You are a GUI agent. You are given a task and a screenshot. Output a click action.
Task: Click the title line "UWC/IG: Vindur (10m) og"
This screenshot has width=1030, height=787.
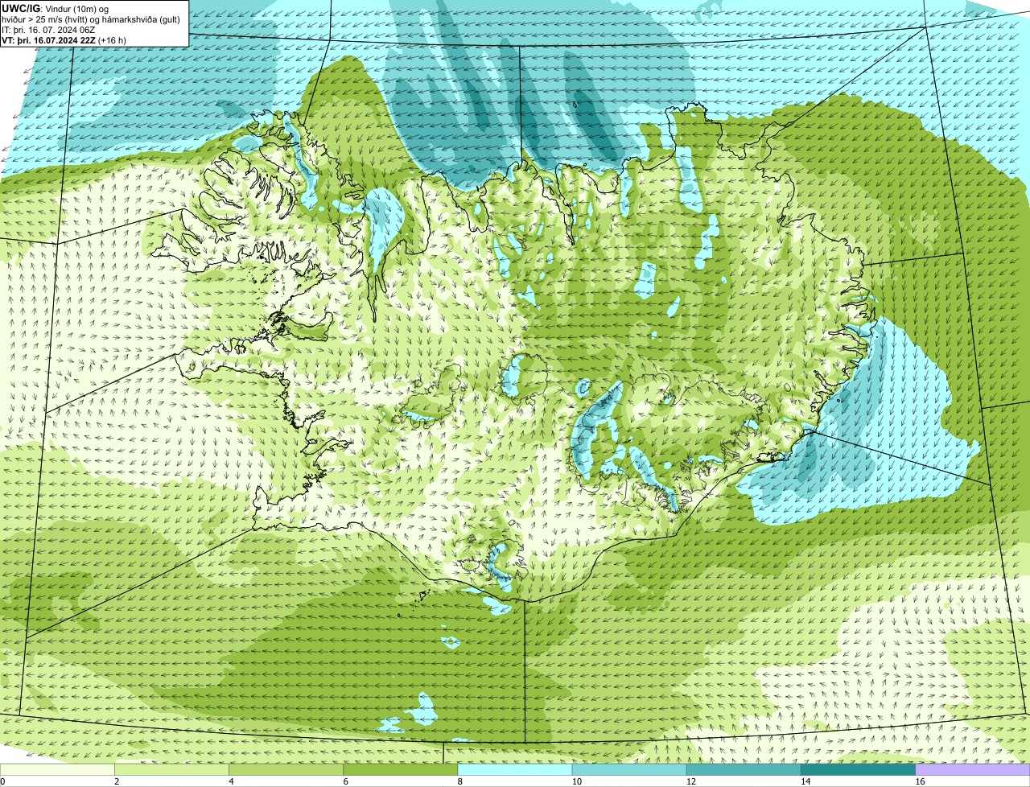[x=56, y=8]
